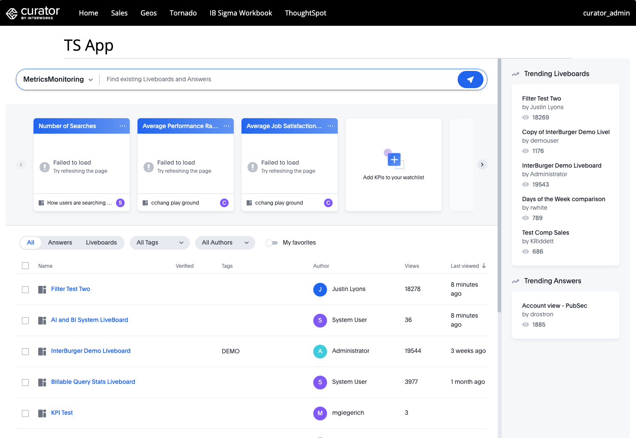Open the All Tags dropdown
Image resolution: width=636 pixels, height=438 pixels.
pyautogui.click(x=160, y=243)
